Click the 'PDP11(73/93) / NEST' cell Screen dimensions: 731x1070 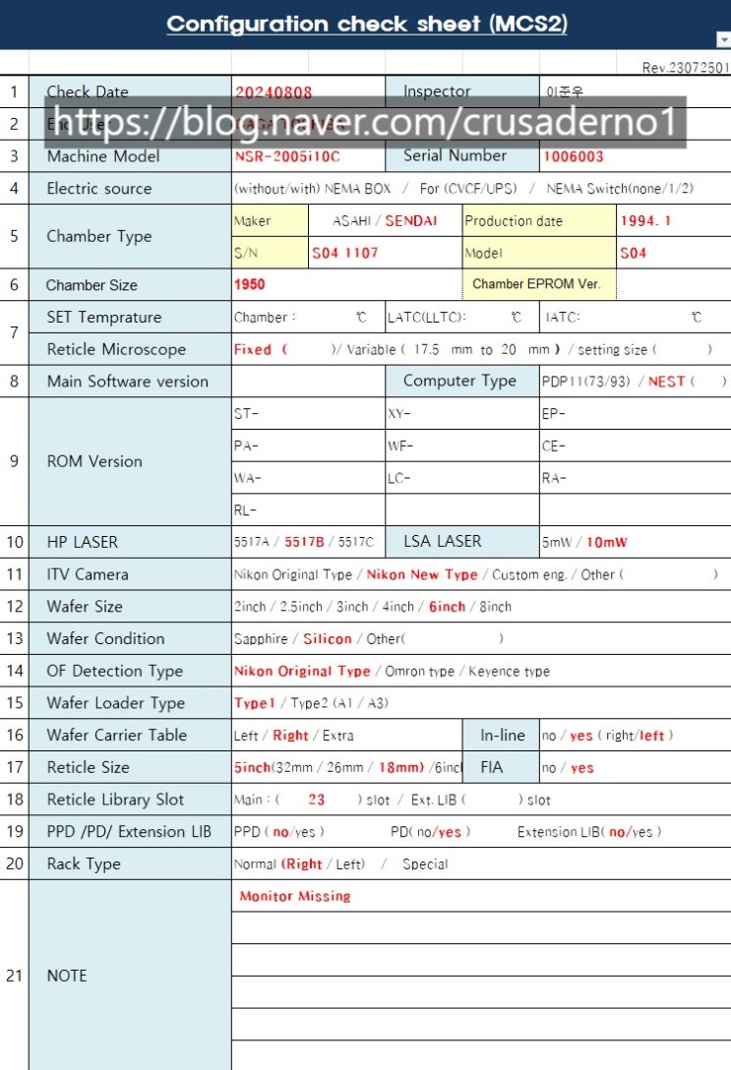click(x=636, y=381)
